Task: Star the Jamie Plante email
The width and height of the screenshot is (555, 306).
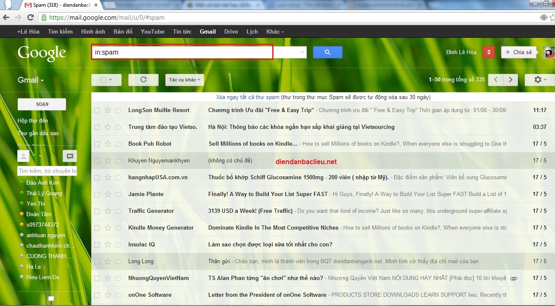Action: pyautogui.click(x=108, y=194)
